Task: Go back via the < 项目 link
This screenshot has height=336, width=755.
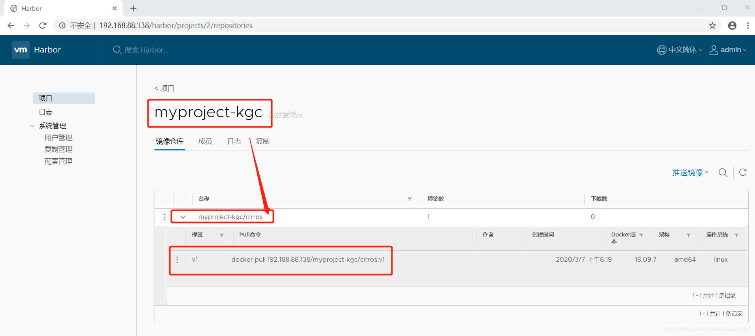Action: pos(164,88)
